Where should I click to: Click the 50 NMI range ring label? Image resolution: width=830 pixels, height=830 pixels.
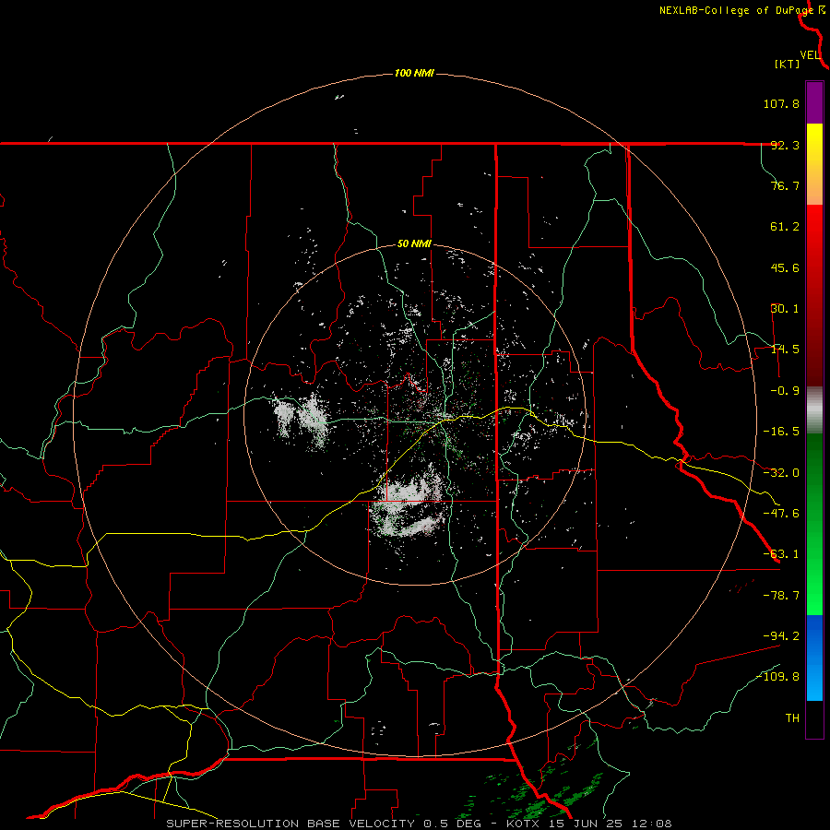pos(414,244)
